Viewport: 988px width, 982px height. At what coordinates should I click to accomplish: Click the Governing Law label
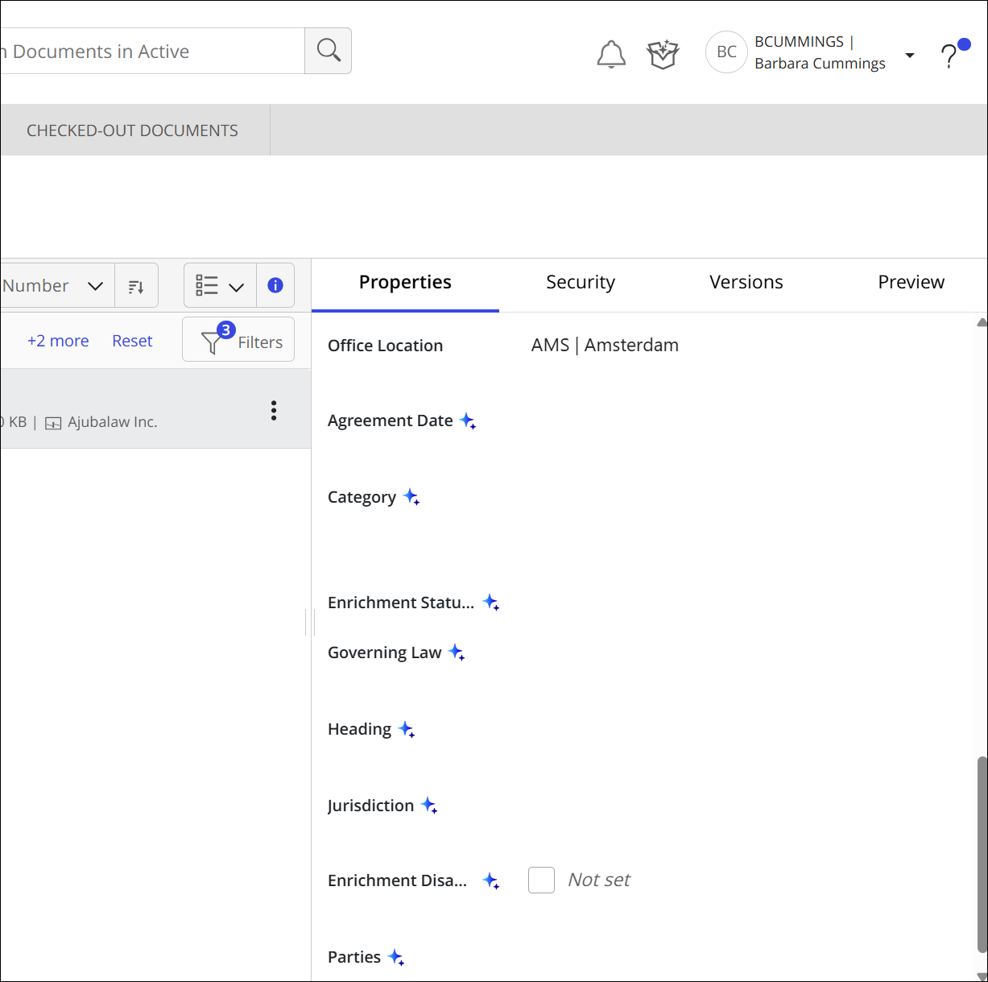[x=384, y=653]
